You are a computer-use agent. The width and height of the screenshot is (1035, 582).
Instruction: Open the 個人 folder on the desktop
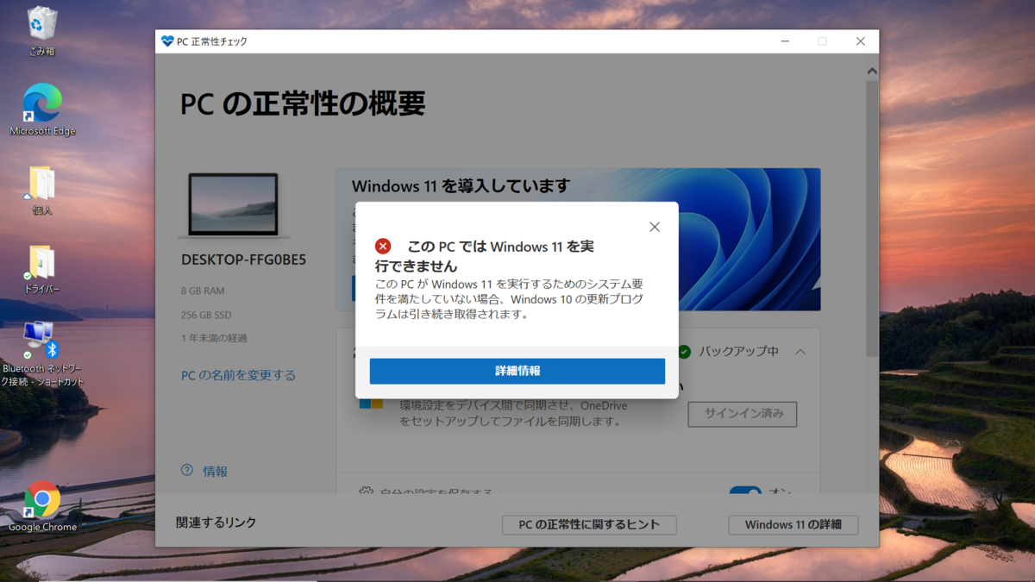[x=41, y=191]
